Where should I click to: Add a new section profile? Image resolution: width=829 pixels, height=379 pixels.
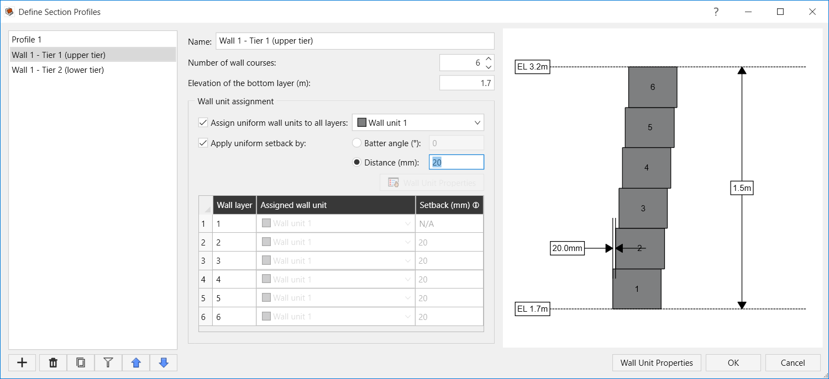22,362
